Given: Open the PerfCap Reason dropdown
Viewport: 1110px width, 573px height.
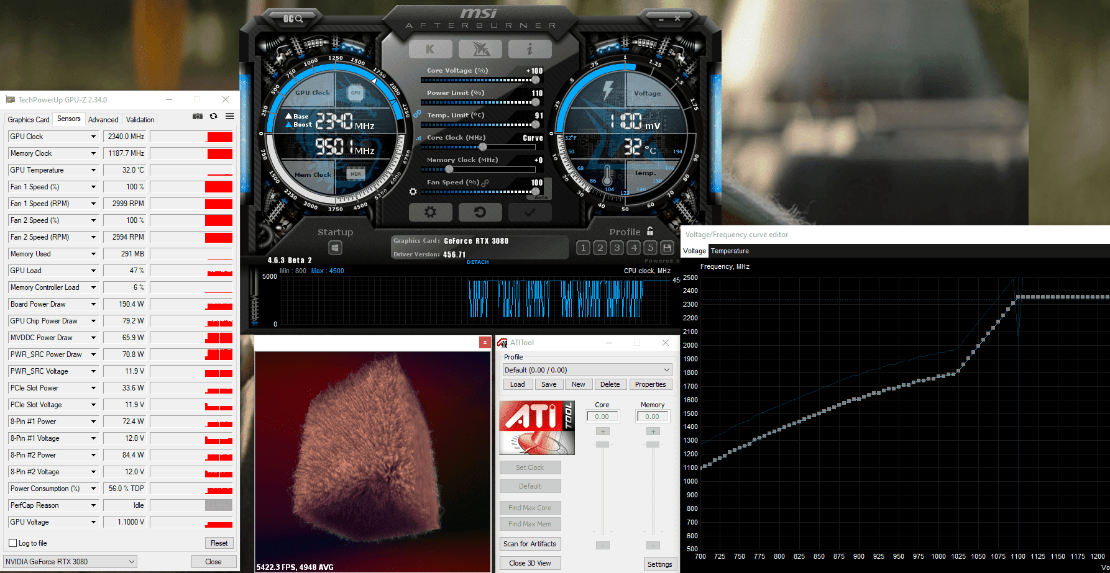Looking at the screenshot, I should 94,505.
